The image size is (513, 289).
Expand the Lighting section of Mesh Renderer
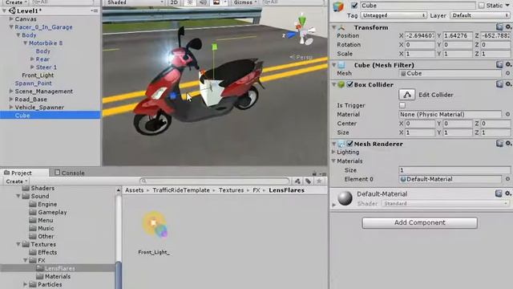[333, 152]
